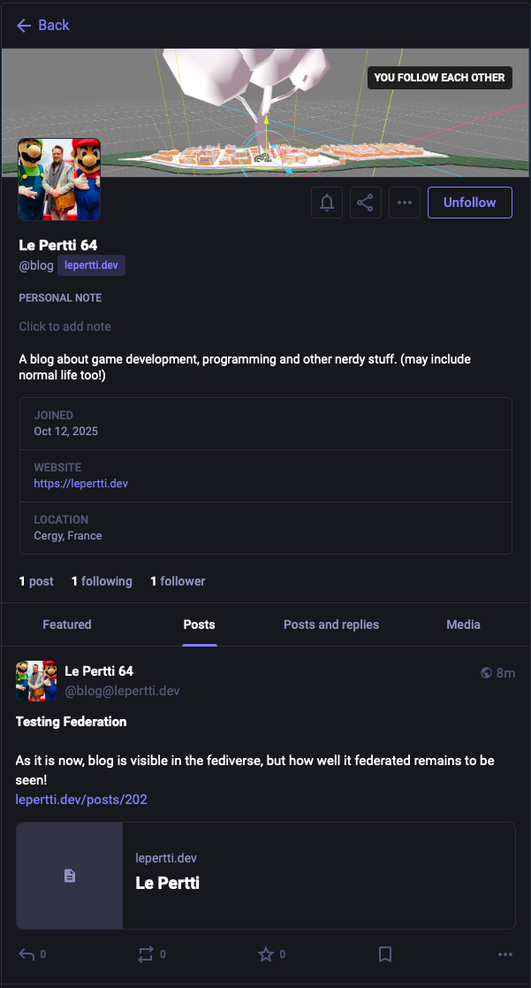This screenshot has width=531, height=988.
Task: Click the Back arrow link
Action: pos(42,26)
